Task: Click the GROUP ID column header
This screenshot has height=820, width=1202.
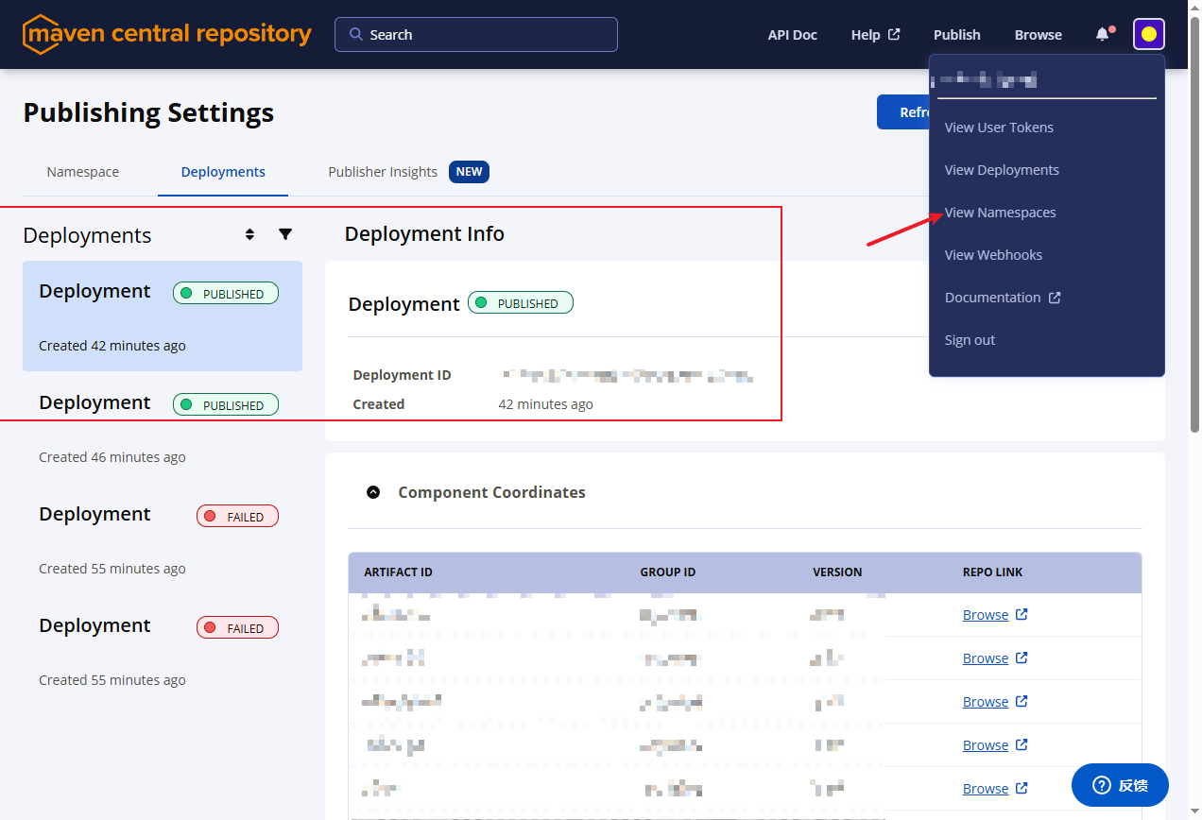Action: (667, 572)
